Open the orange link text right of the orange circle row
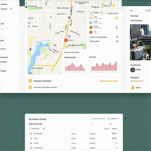Screen dimensions: 151x151 [x=109, y=81]
